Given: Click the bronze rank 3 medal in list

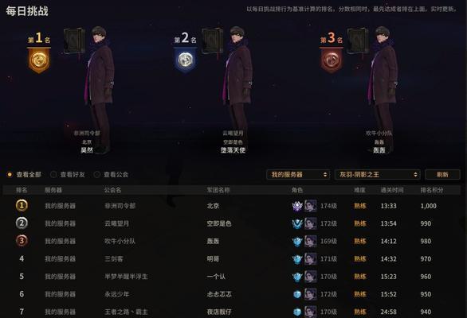Looking at the screenshot, I should [22, 241].
